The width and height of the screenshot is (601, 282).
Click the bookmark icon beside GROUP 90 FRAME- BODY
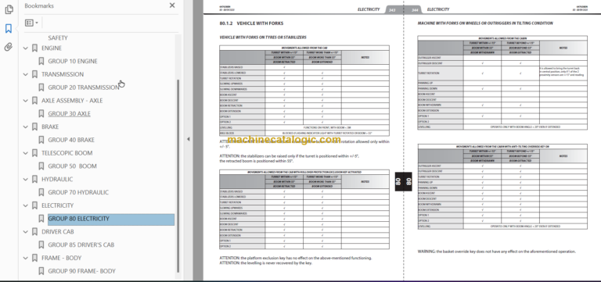(41, 271)
